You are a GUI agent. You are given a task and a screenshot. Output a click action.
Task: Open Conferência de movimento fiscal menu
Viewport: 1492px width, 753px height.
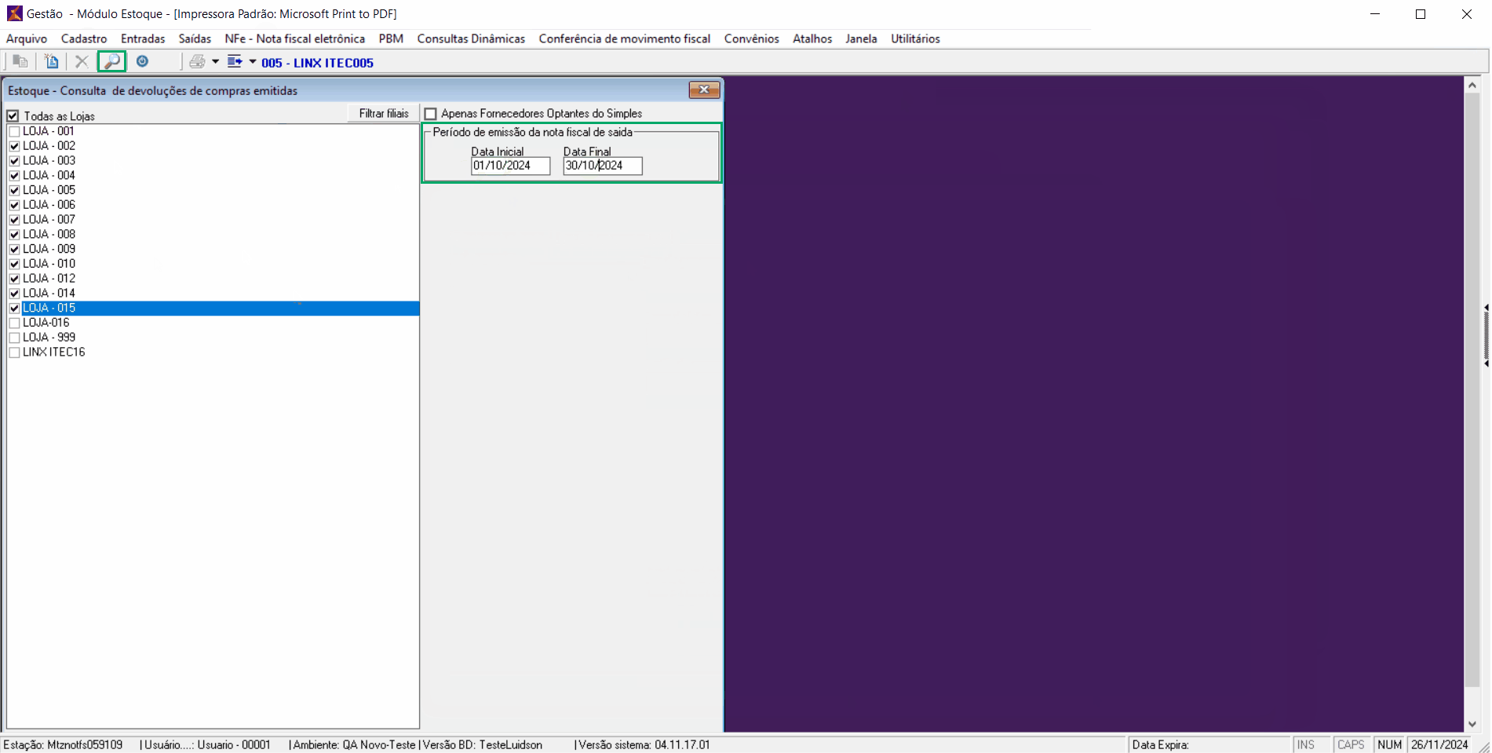click(x=625, y=38)
